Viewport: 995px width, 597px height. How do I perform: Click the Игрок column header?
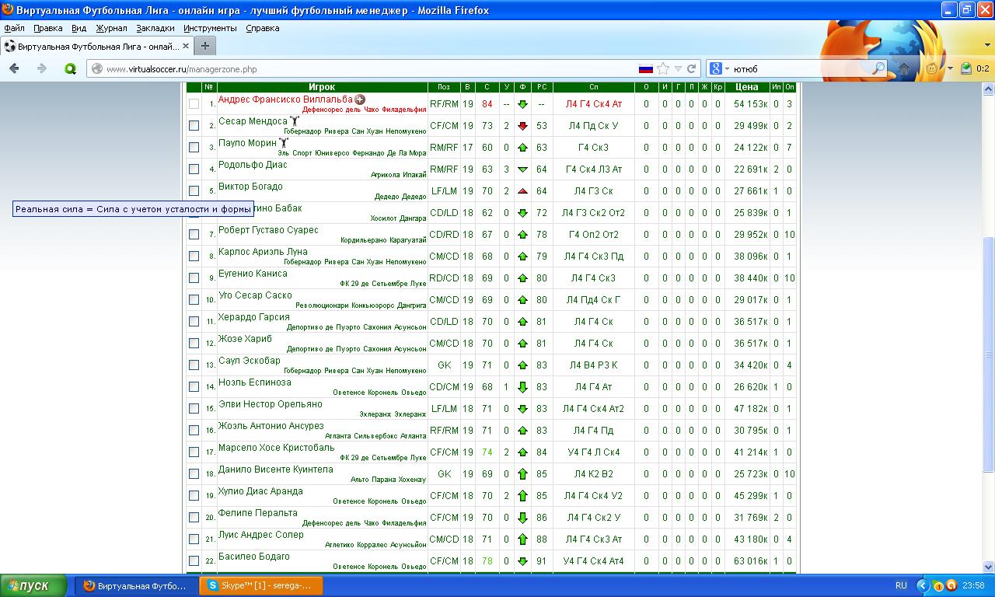(322, 87)
